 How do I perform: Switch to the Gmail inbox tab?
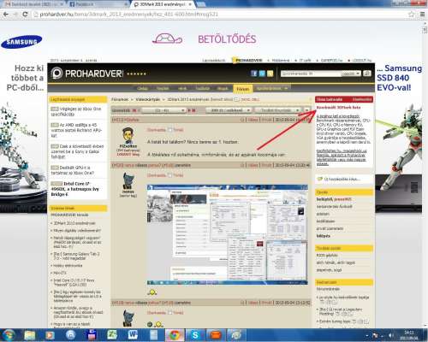click(x=33, y=4)
